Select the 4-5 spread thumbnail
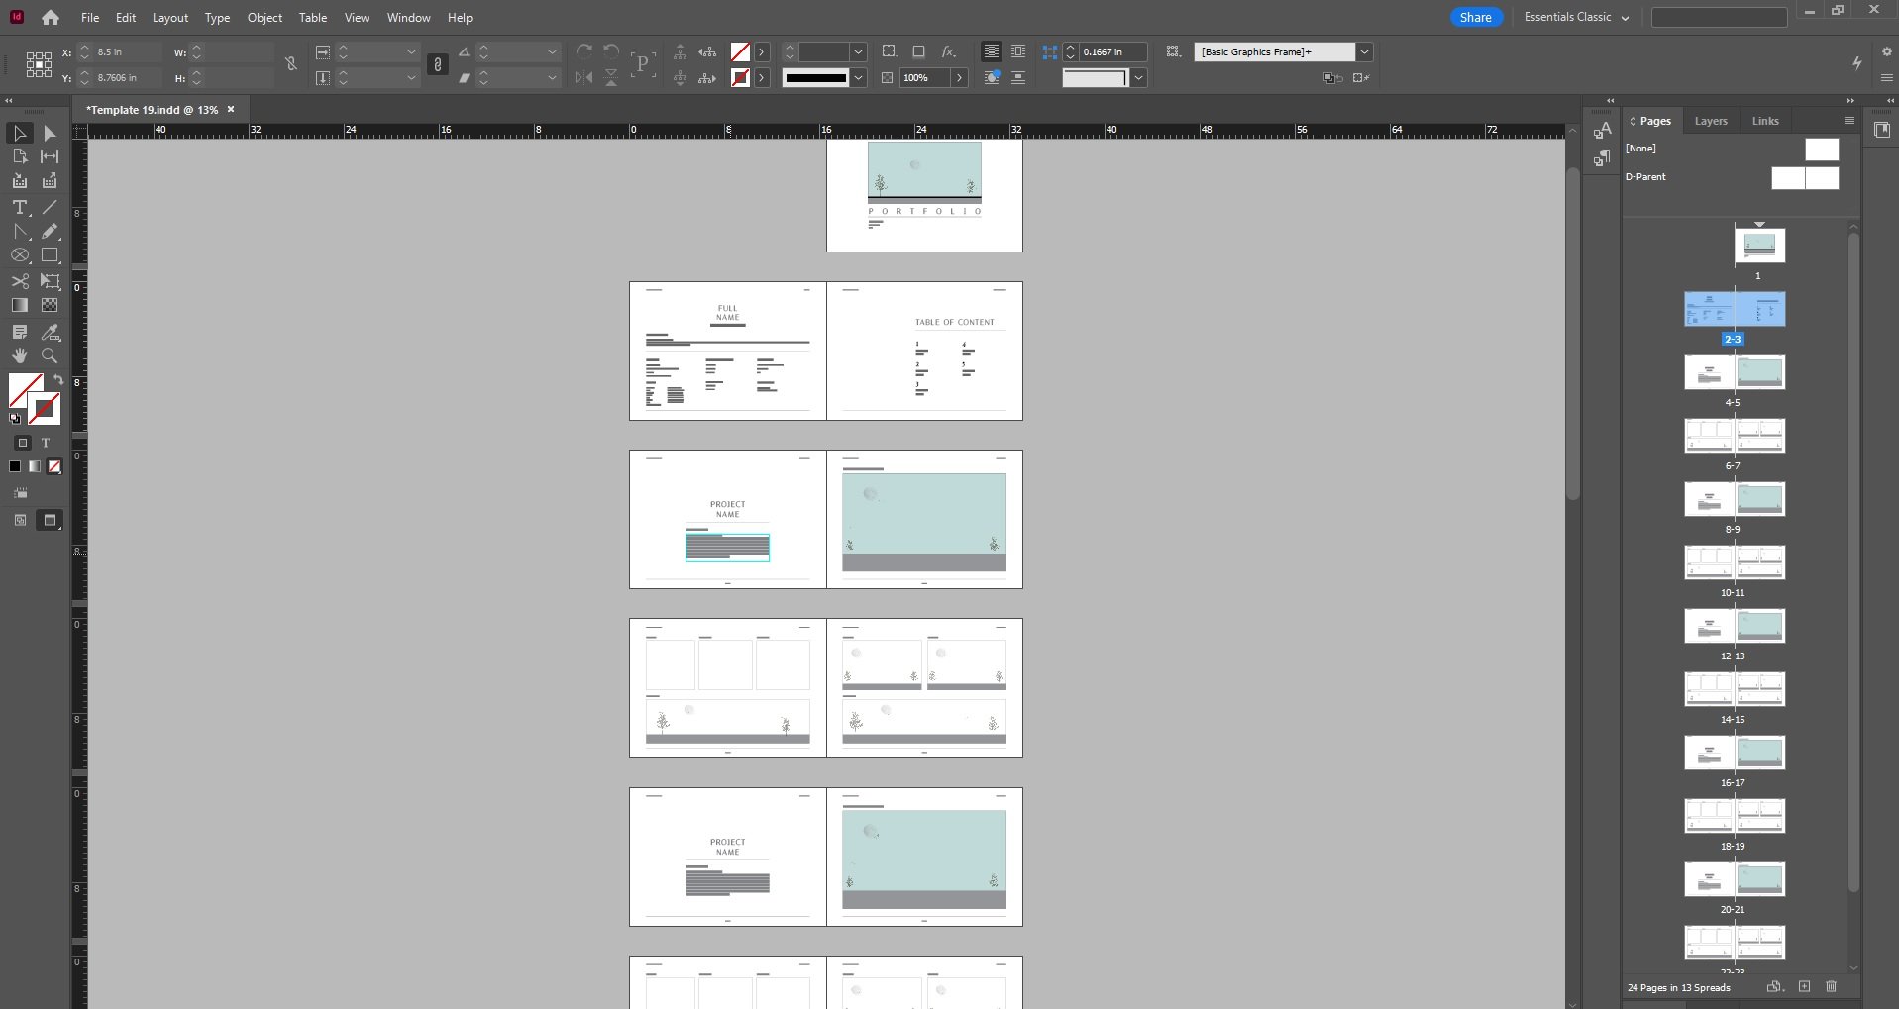Viewport: 1899px width, 1009px height. coord(1735,372)
